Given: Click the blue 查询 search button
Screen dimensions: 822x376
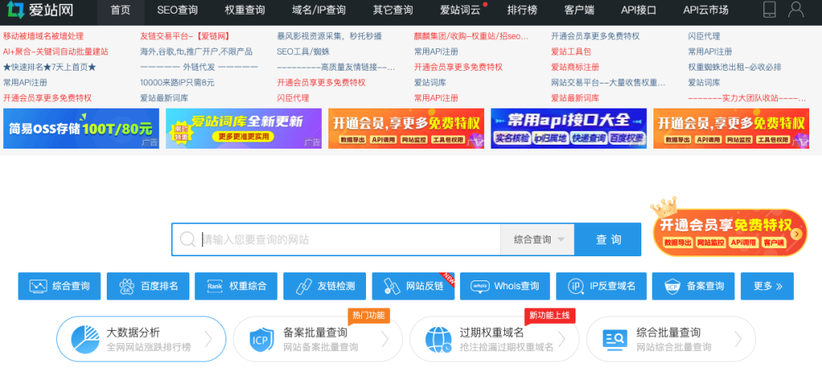Looking at the screenshot, I should click(608, 239).
